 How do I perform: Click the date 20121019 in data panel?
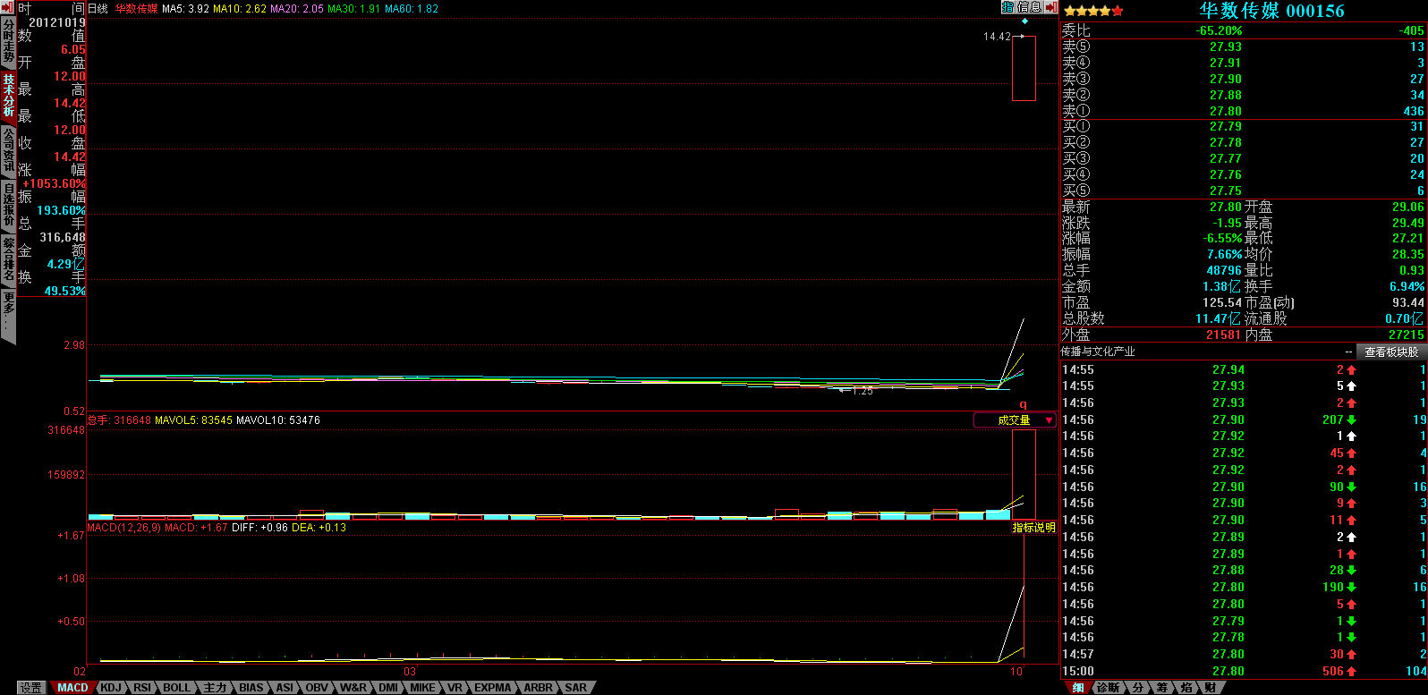point(57,22)
